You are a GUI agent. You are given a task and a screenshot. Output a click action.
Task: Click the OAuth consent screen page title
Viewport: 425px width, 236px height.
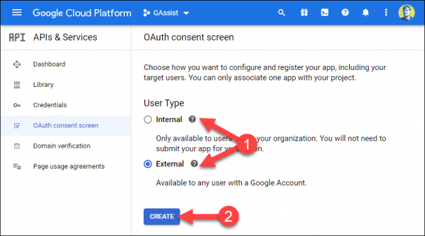point(189,37)
